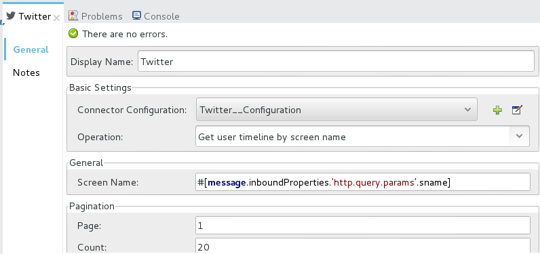Image resolution: width=540 pixels, height=254 pixels.
Task: Click the 'Operation:' label
Action: pyautogui.click(x=100, y=137)
